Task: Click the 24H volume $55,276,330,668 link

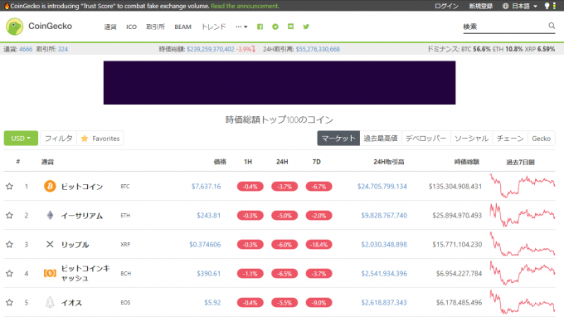Action: click(318, 49)
